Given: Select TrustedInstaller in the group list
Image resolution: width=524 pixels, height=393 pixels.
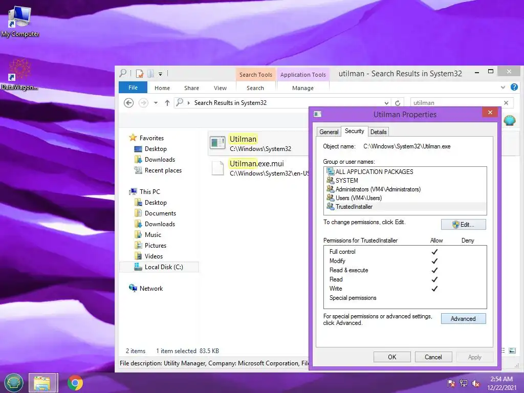Looking at the screenshot, I should click(x=405, y=207).
